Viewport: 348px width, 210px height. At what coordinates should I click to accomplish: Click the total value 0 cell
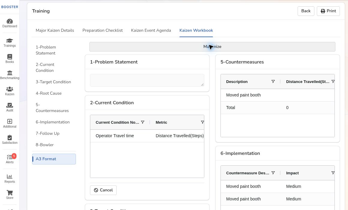307,108
